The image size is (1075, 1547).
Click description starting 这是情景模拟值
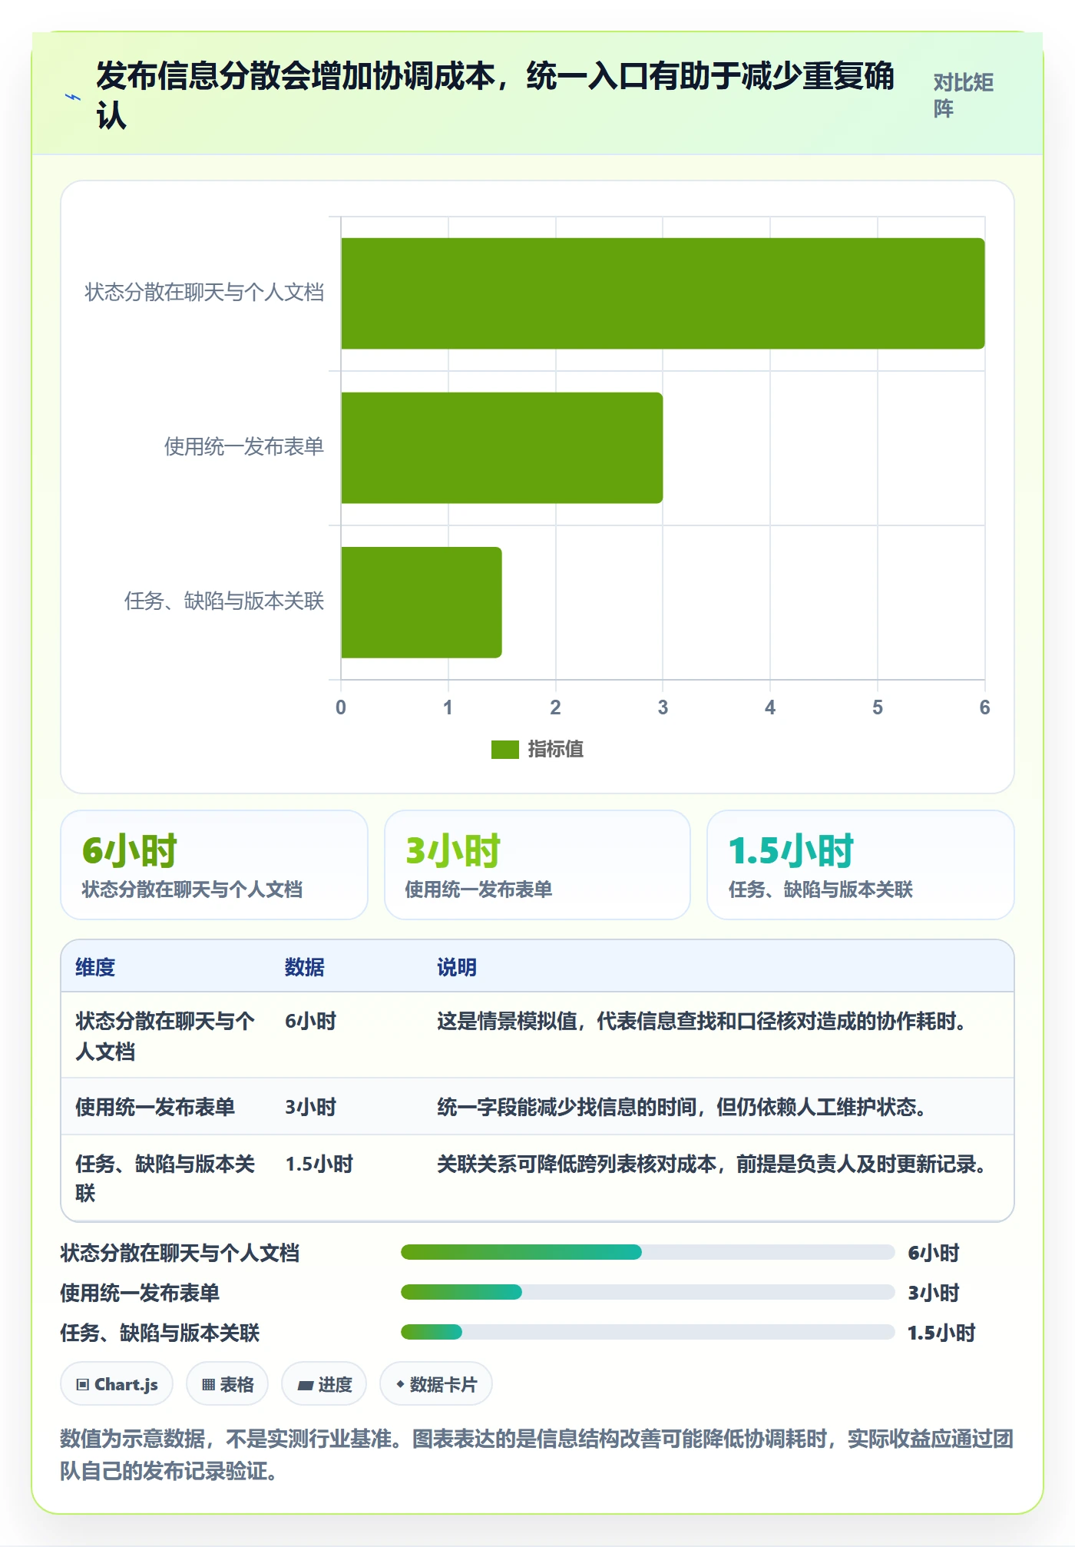click(701, 1021)
